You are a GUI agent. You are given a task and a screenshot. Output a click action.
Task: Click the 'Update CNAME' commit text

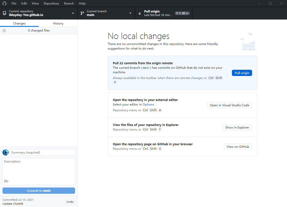pos(13,204)
